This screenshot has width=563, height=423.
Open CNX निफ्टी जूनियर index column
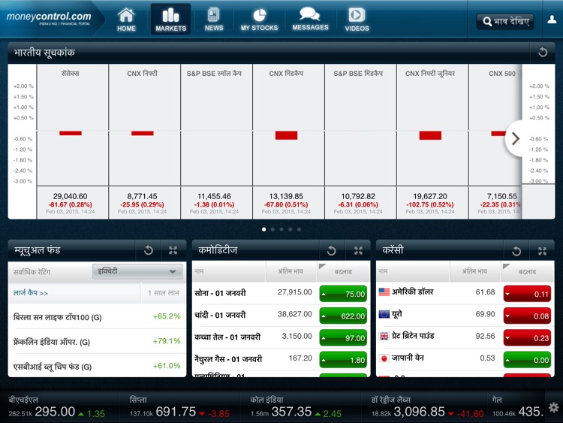[x=432, y=141]
